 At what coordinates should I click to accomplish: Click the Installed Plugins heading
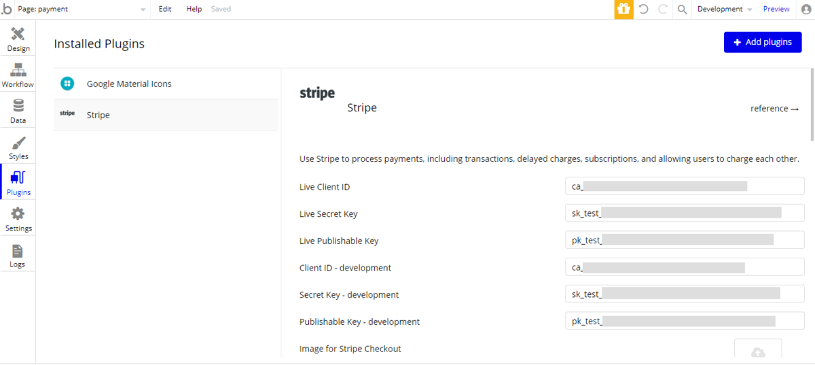pos(99,44)
